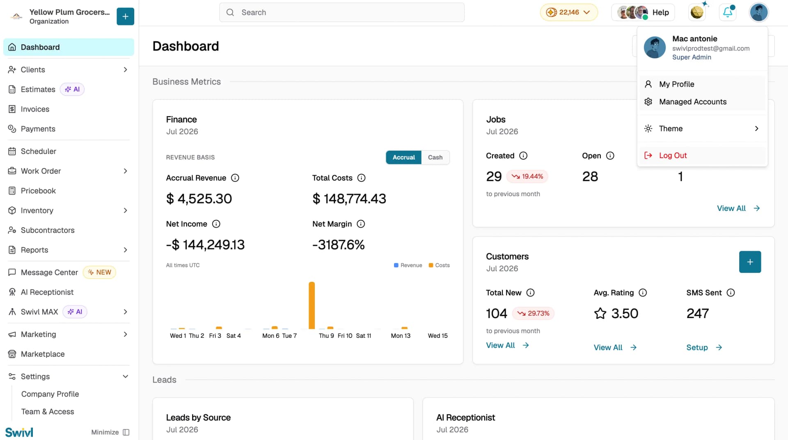Switch revenue basis to Accrual
This screenshot has height=440, width=788.
[x=403, y=157]
